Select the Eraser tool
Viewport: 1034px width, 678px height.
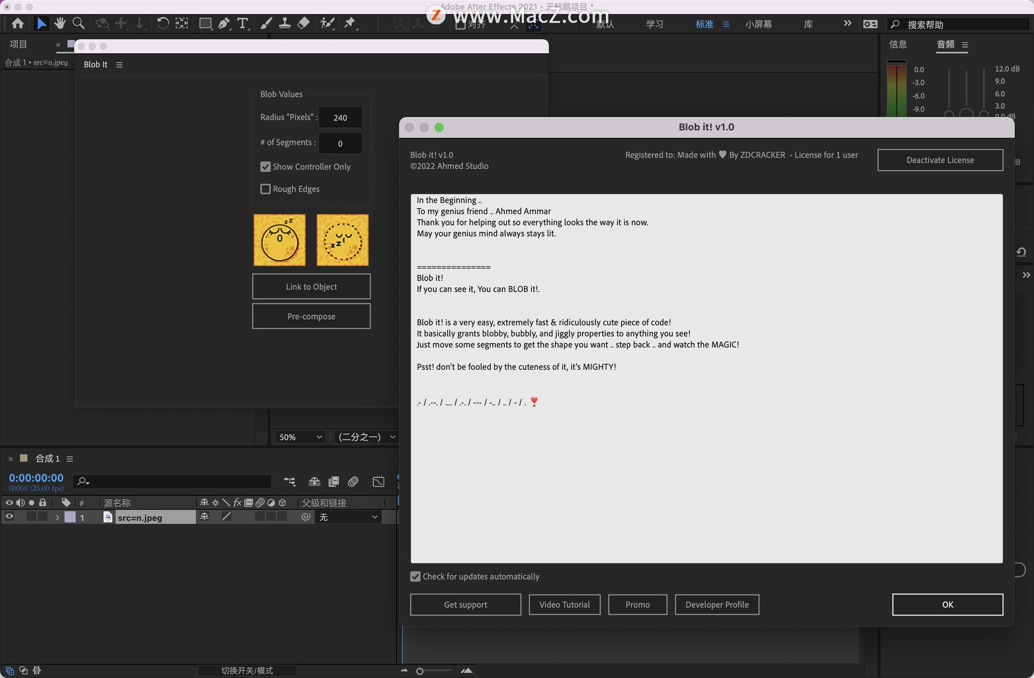304,23
